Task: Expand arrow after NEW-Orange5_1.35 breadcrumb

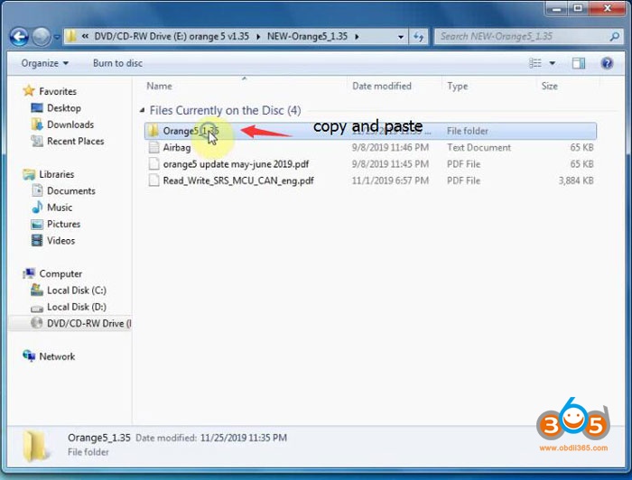Action: [357, 37]
